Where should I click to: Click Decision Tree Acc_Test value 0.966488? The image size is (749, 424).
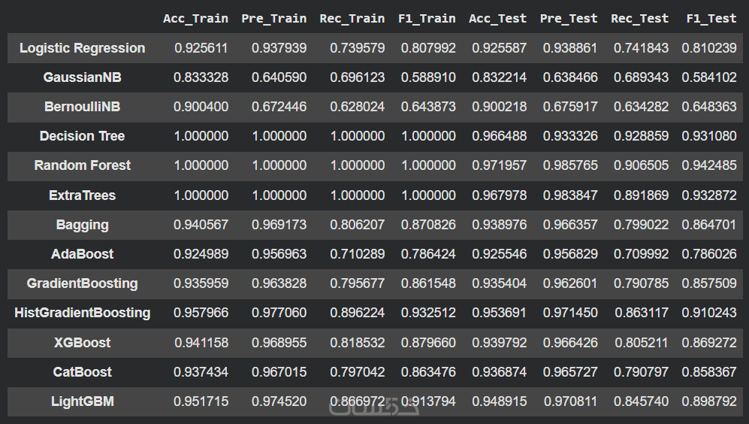[499, 136]
